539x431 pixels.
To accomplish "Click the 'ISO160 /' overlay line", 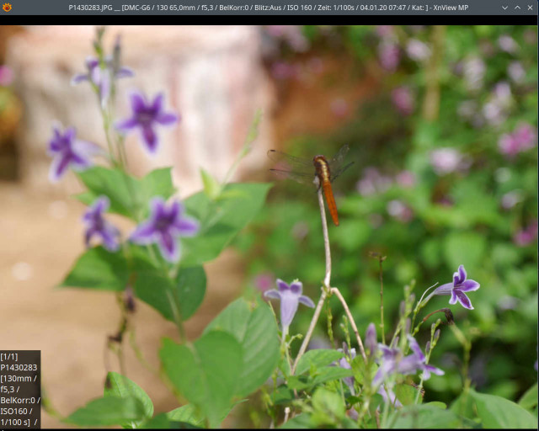I will point(17,411).
